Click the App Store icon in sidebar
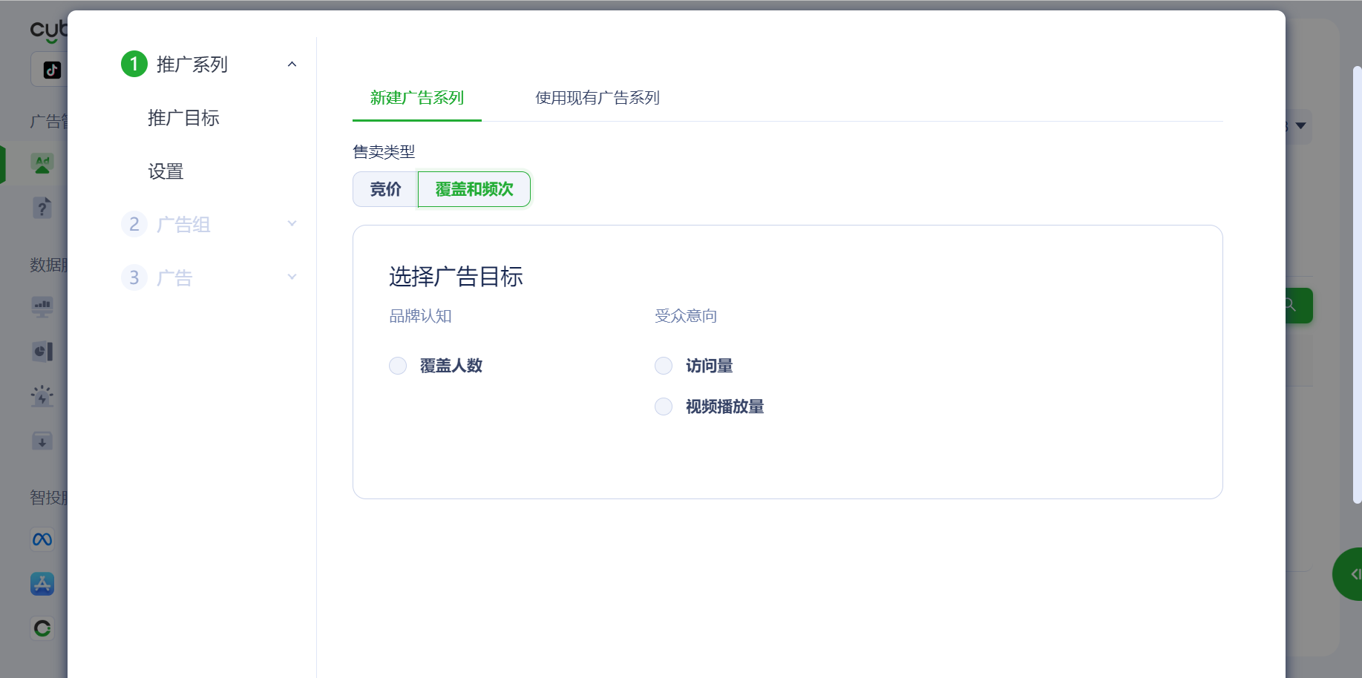The height and width of the screenshot is (678, 1362). click(42, 584)
